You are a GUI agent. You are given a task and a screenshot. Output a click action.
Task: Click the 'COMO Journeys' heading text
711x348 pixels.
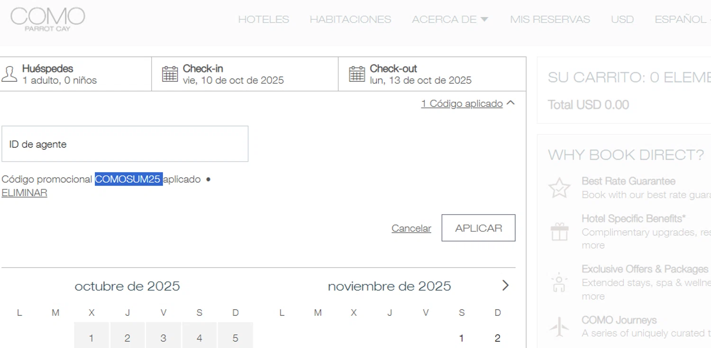click(x=619, y=320)
